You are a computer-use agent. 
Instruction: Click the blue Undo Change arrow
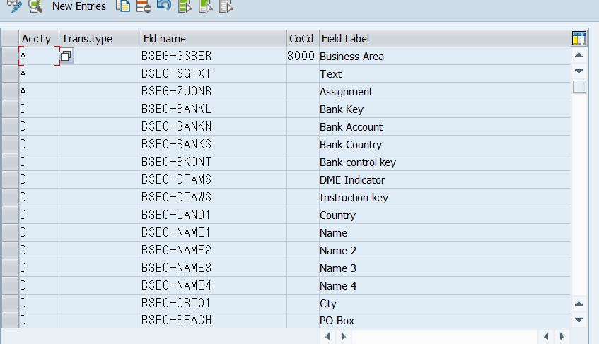164,6
